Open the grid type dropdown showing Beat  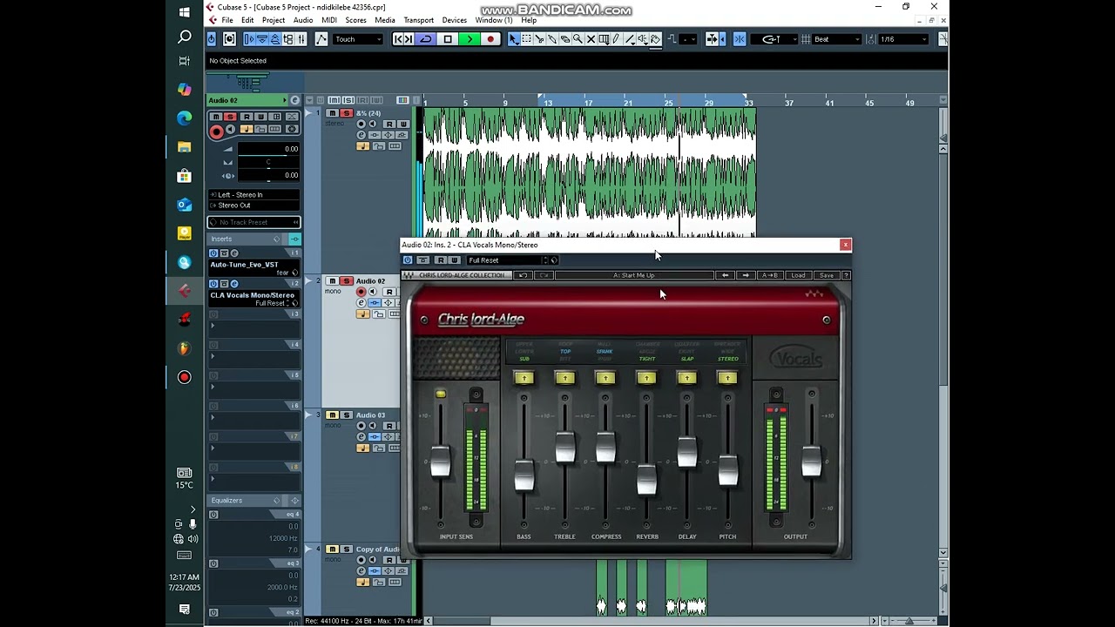pos(837,39)
